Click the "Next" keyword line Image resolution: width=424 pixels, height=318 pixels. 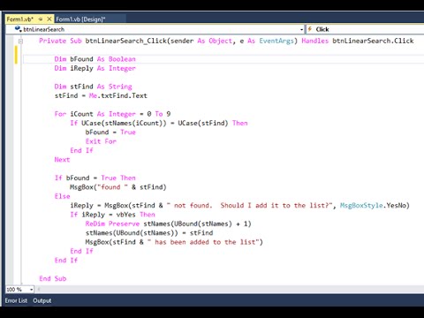[x=62, y=160]
